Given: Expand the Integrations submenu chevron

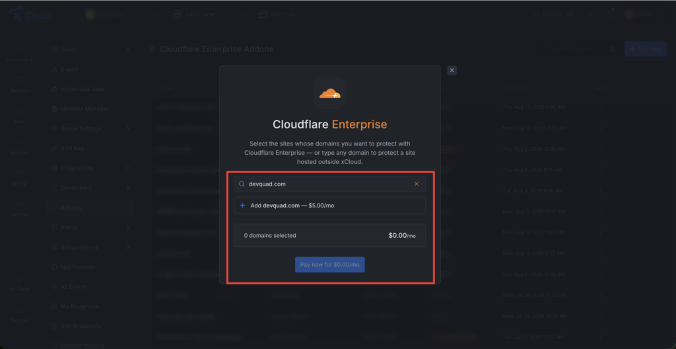Looking at the screenshot, I should pyautogui.click(x=127, y=168).
